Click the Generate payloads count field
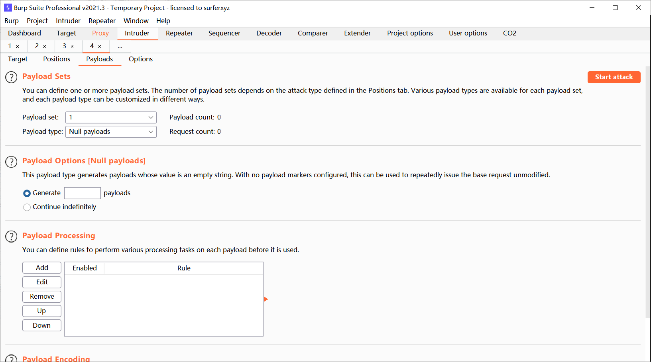Image resolution: width=651 pixels, height=362 pixels. pyautogui.click(x=83, y=193)
